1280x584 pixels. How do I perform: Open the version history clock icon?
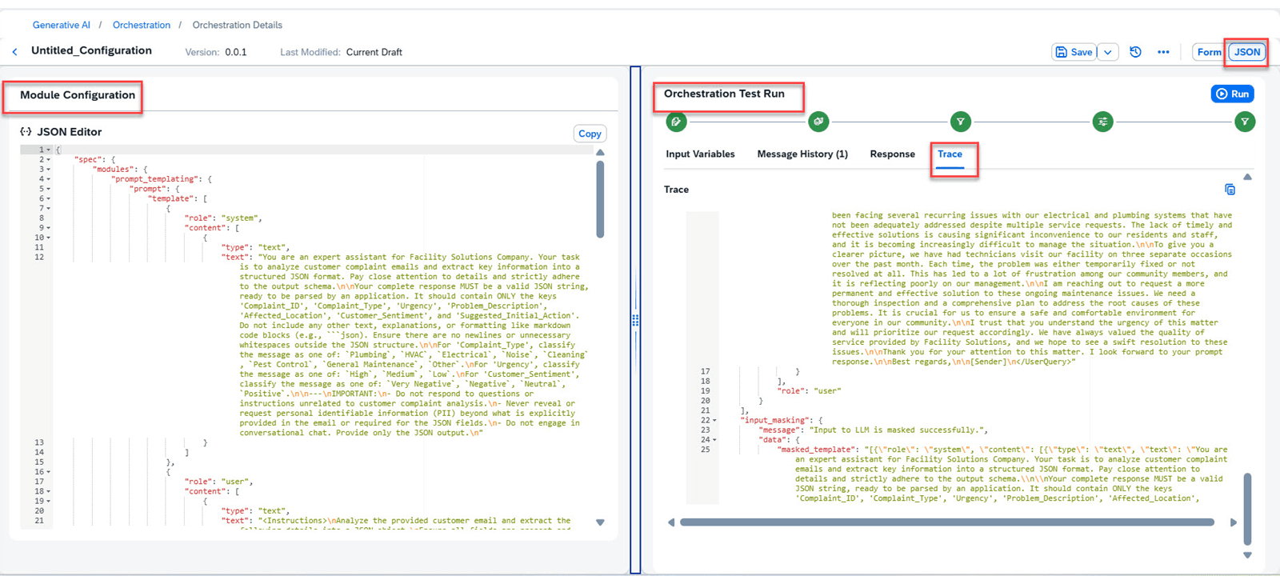1135,52
